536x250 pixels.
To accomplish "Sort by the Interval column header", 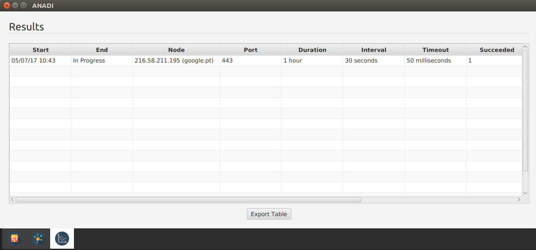I will tap(374, 50).
